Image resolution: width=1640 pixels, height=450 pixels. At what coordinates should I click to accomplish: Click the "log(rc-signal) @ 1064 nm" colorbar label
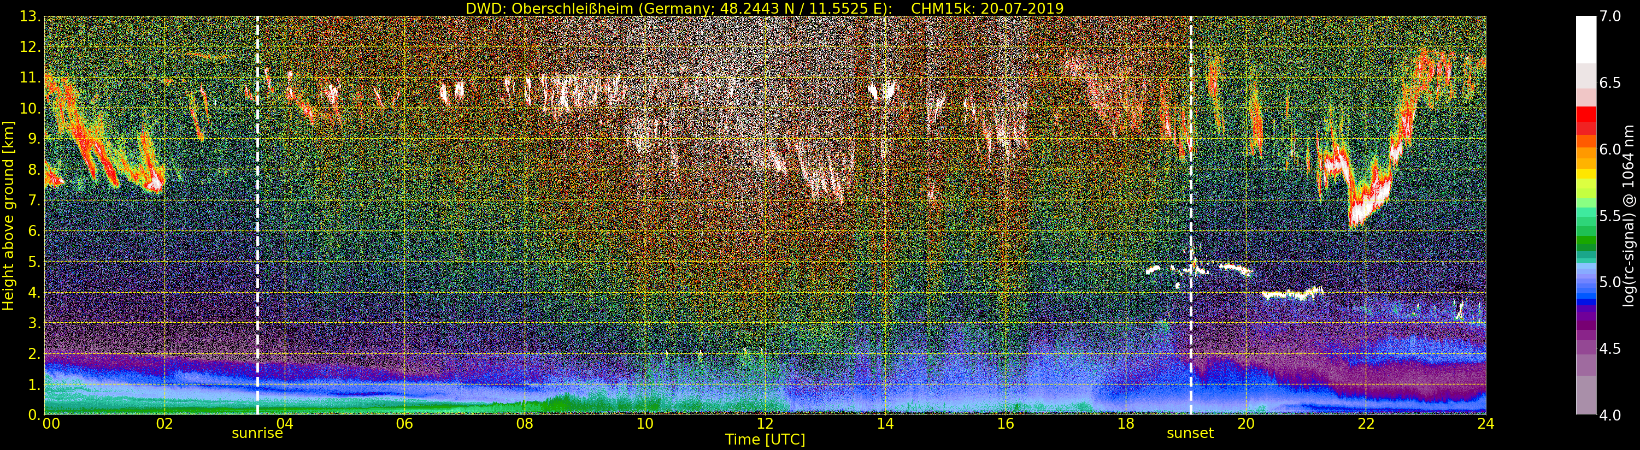pyautogui.click(x=1629, y=215)
